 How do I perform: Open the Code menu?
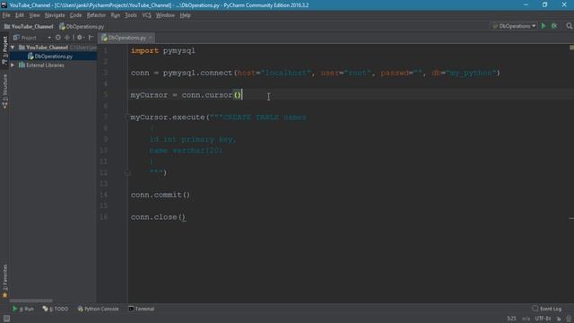(x=75, y=15)
